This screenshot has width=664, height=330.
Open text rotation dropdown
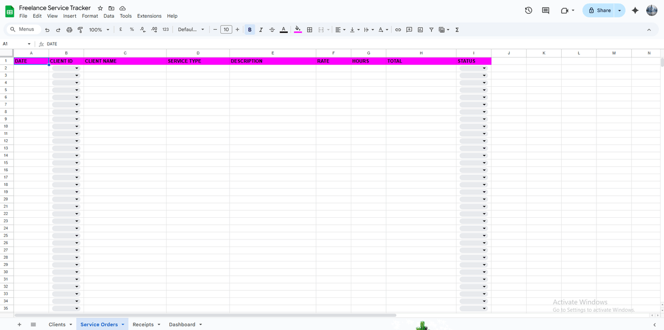click(383, 30)
